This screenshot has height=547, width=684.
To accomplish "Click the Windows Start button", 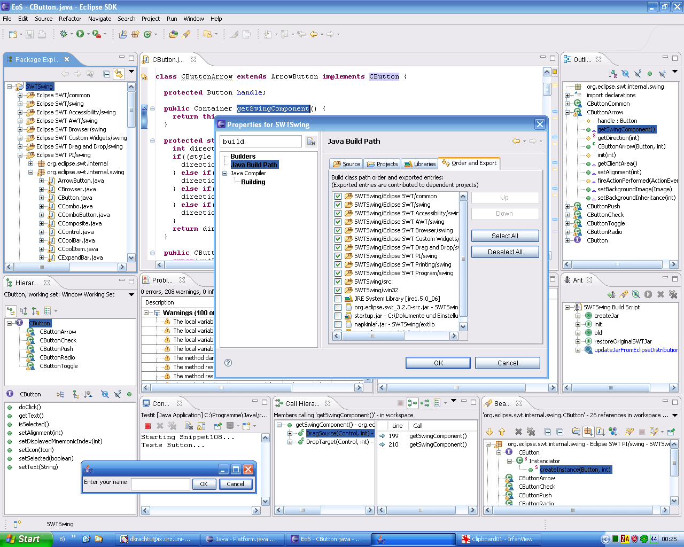I will pyautogui.click(x=26, y=539).
